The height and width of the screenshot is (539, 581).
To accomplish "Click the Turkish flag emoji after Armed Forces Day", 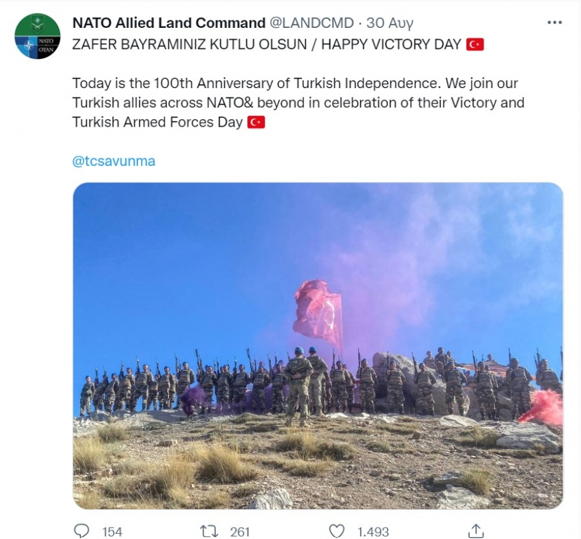I will 256,122.
